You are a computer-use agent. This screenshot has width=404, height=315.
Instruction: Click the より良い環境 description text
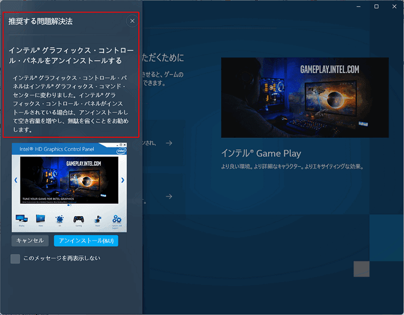pos(292,167)
